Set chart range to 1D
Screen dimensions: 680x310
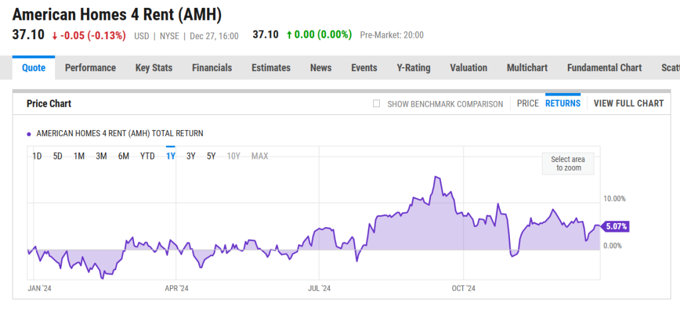point(37,156)
